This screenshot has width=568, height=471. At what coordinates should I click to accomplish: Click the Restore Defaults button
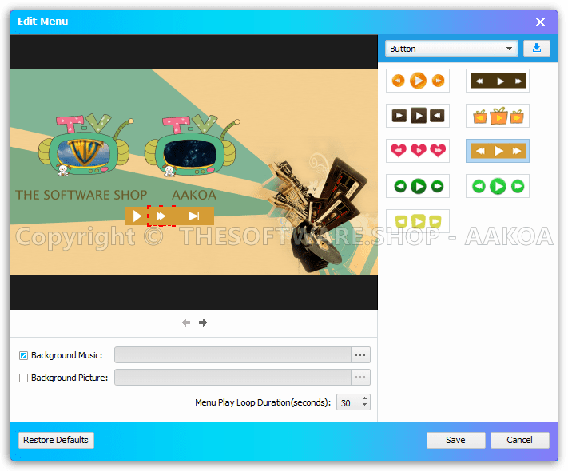[56, 440]
